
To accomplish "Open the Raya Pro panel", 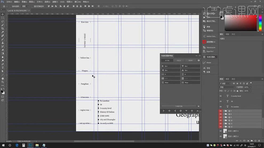I will [209, 51].
